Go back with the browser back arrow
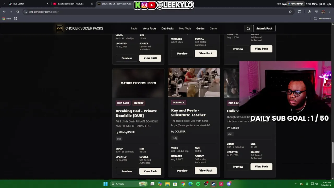 click(4, 12)
